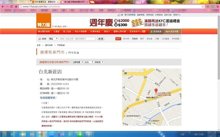Expand the 新莊店 store dropdown
The width and height of the screenshot is (220, 137).
[x=99, y=62]
